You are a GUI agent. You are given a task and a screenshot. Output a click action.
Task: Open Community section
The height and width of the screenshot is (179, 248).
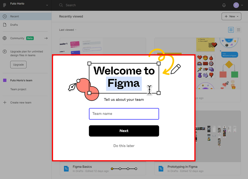17,38
